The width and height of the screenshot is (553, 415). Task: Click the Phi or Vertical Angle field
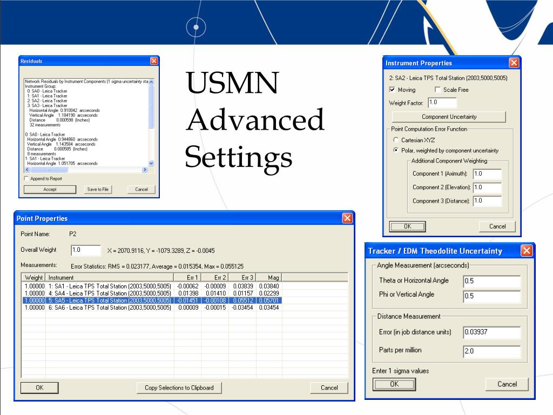tap(491, 296)
